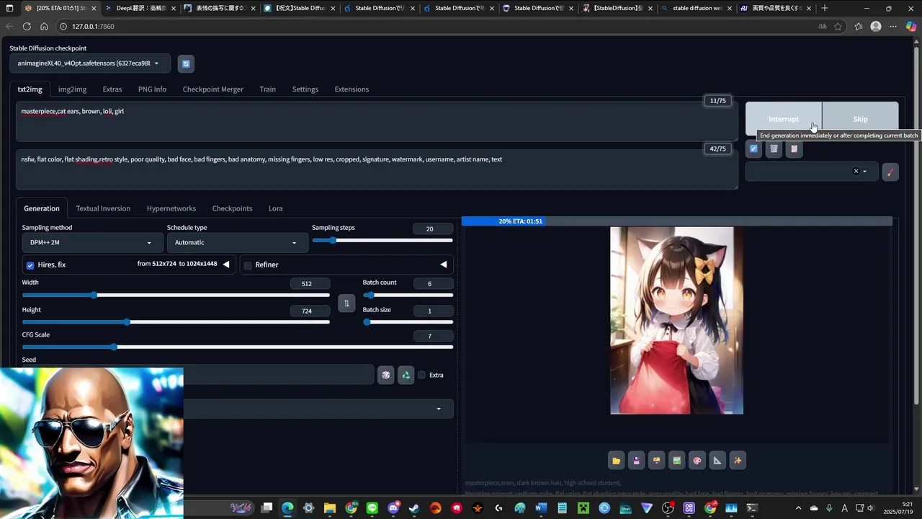Open the styles selection dropdown
This screenshot has width=922, height=519.
[811, 172]
